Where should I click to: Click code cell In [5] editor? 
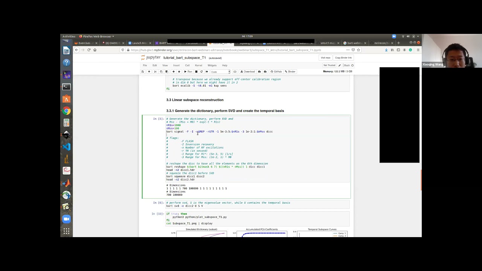tap(258, 149)
